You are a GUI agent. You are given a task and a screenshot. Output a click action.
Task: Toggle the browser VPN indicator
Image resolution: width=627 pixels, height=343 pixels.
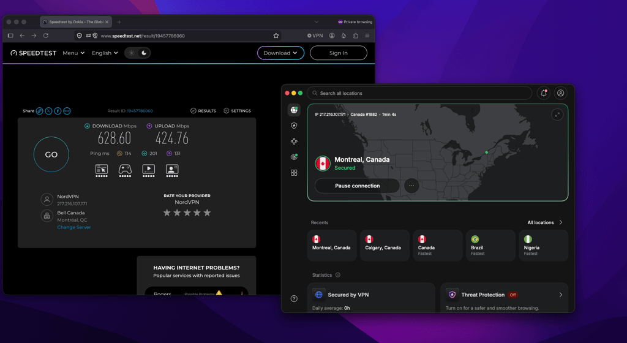coord(315,36)
